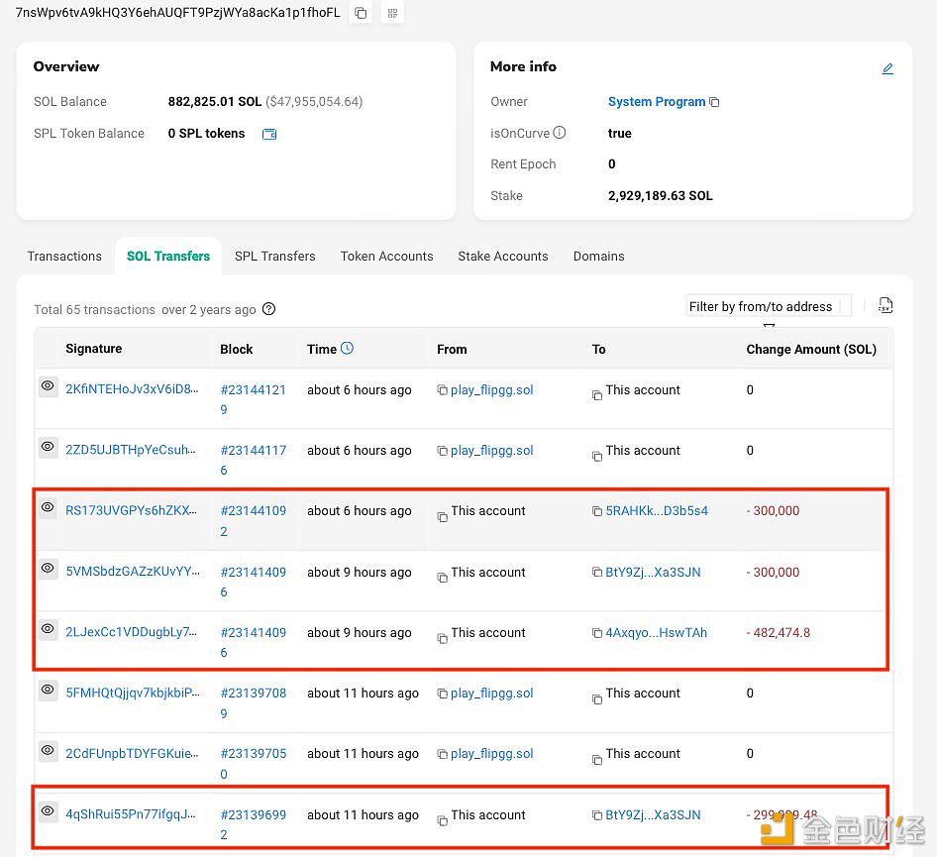
Task: Open block #231441176 link
Action: coord(254,460)
